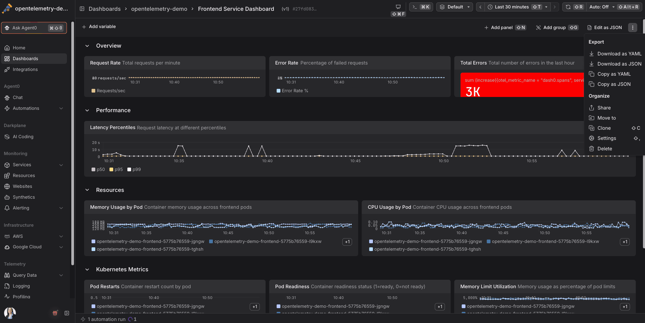Go to opentelemetry-demo breadcrumb link
Viewport: 645px width, 323px height.
pyautogui.click(x=159, y=9)
